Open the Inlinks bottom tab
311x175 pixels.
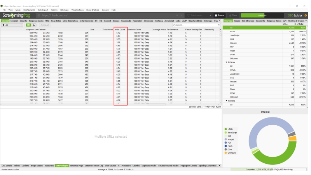point(17,166)
